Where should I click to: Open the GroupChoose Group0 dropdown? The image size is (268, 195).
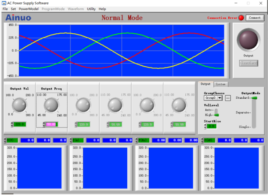pyautogui.click(x=213, y=98)
